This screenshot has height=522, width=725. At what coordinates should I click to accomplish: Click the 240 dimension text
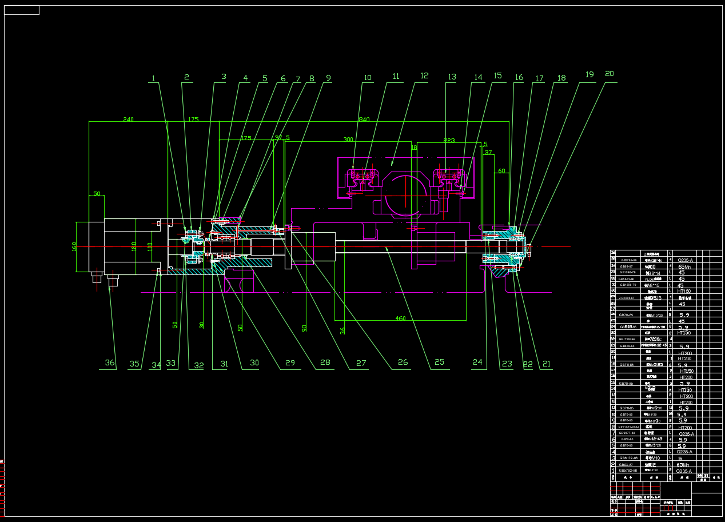pos(128,119)
